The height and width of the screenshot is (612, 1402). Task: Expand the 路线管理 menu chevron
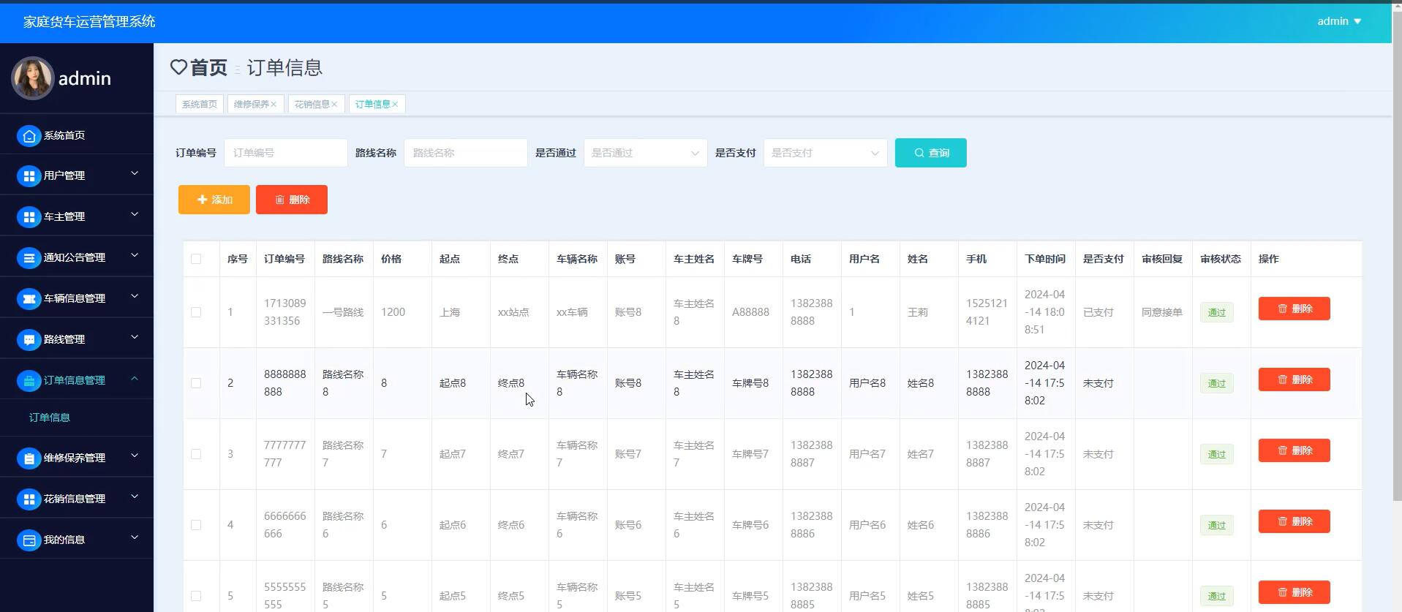point(135,337)
